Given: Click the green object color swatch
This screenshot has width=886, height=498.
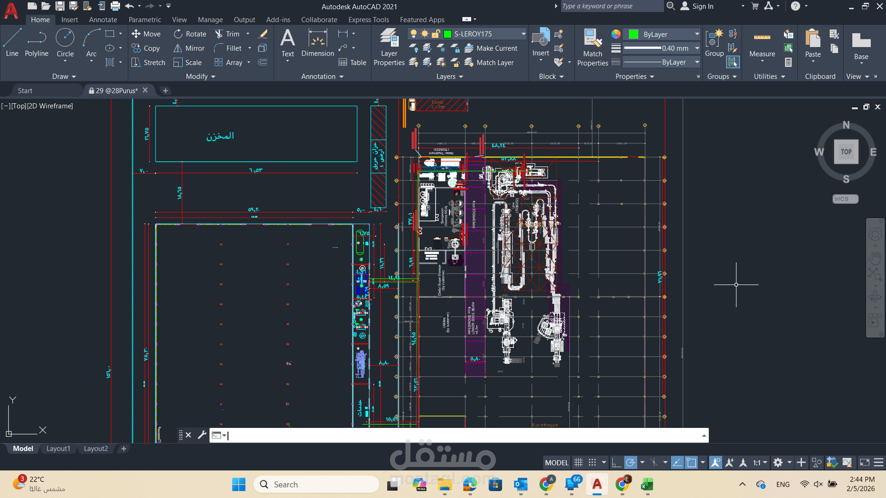Looking at the screenshot, I should (634, 34).
